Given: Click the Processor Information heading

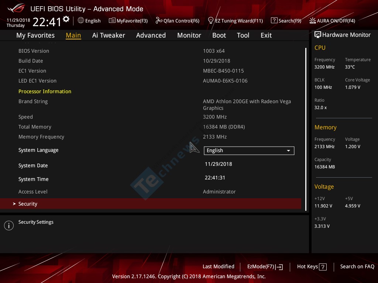Looking at the screenshot, I should [45, 91].
